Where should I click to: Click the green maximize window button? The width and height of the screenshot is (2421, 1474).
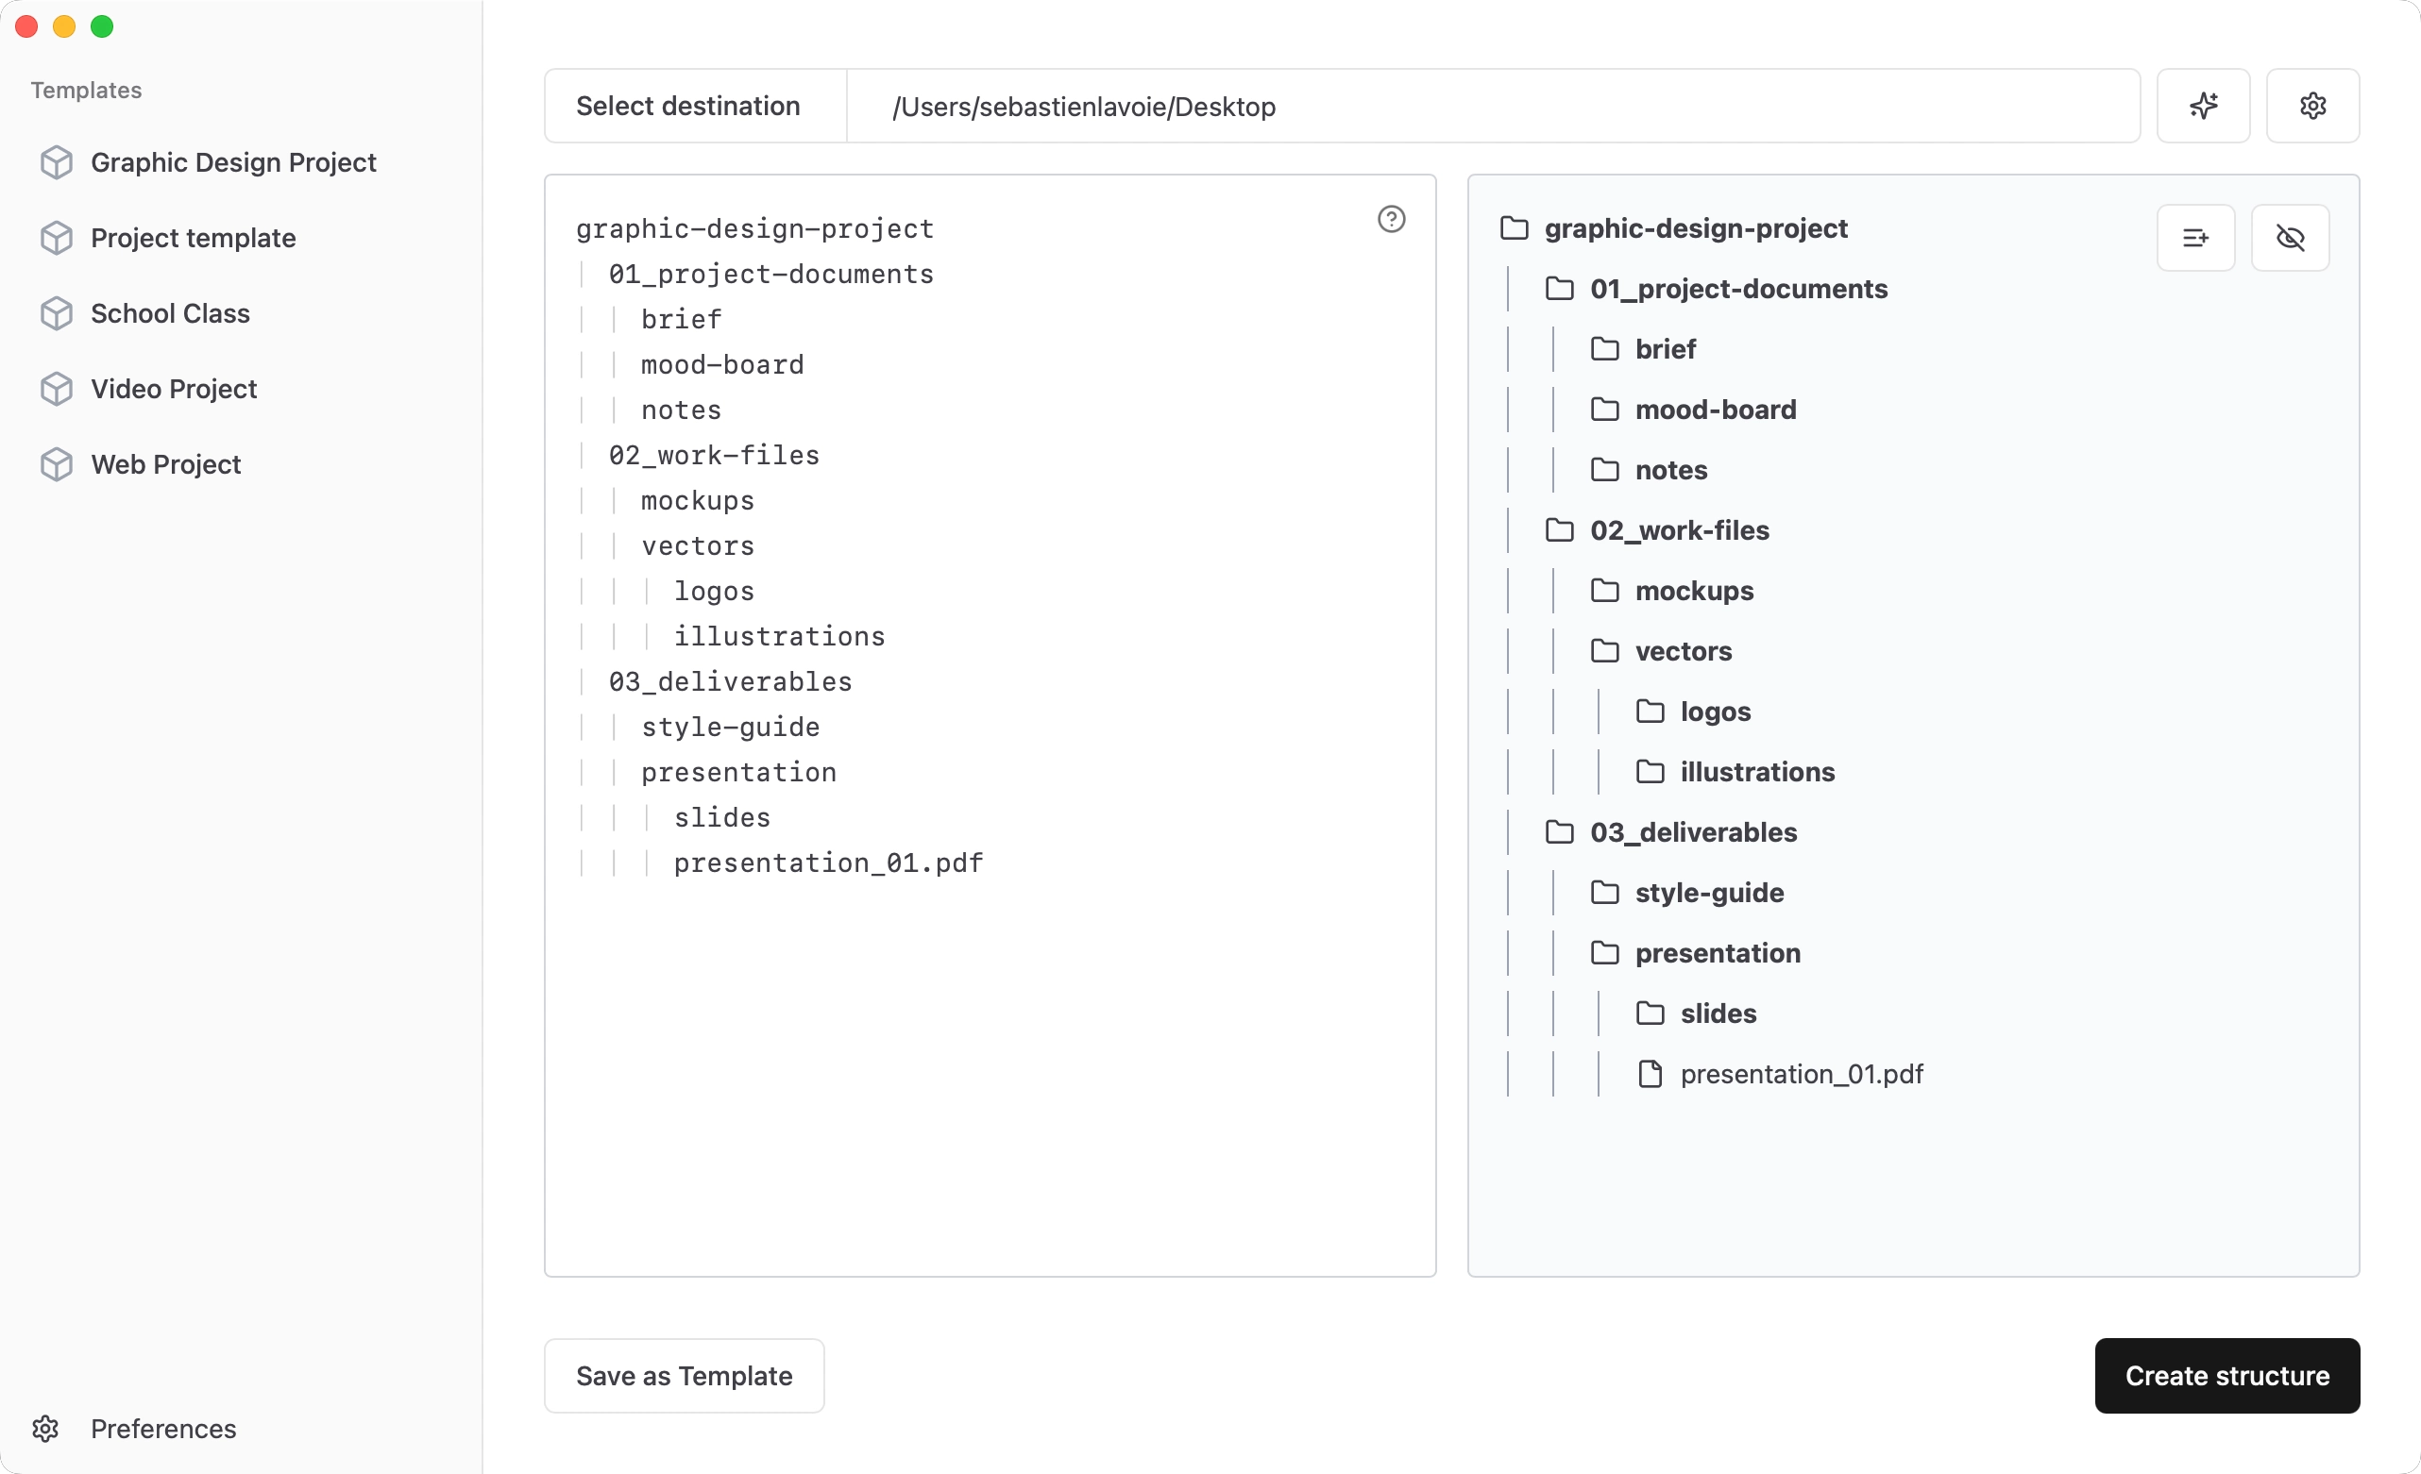point(101,26)
